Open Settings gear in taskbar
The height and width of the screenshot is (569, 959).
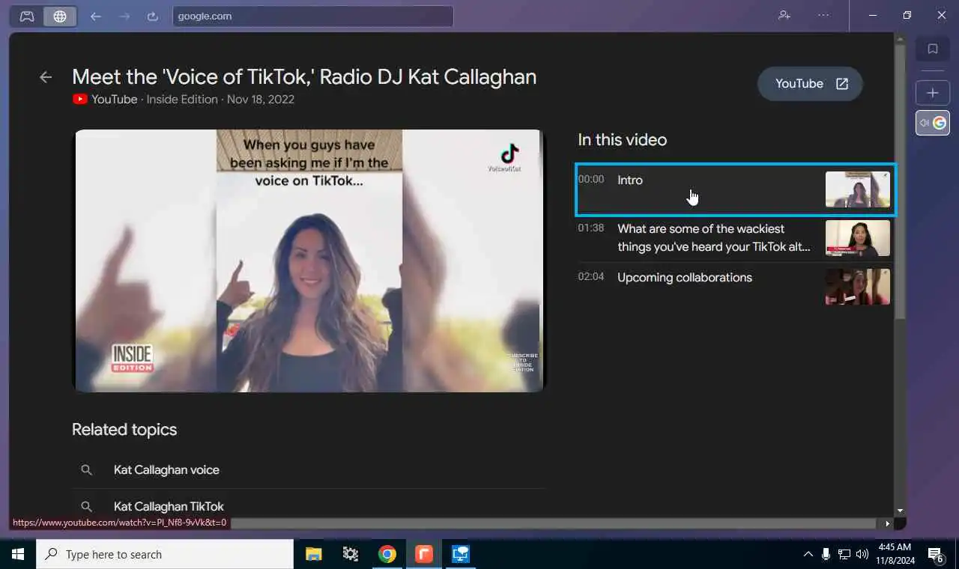pos(350,554)
